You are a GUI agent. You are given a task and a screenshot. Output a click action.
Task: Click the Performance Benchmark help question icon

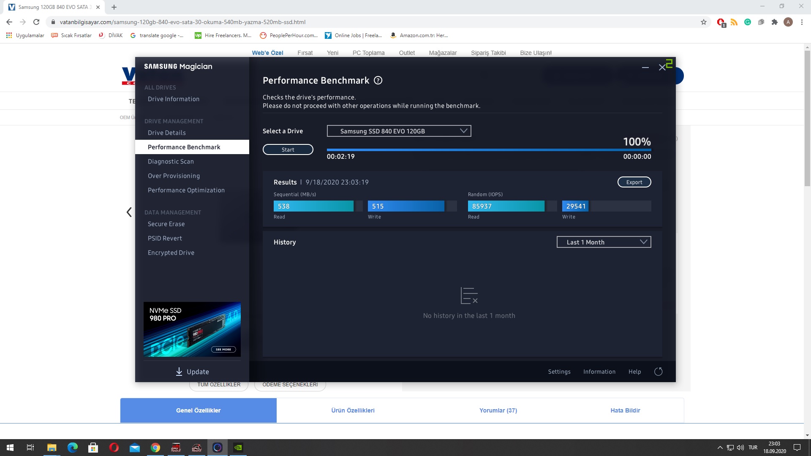pyautogui.click(x=378, y=80)
